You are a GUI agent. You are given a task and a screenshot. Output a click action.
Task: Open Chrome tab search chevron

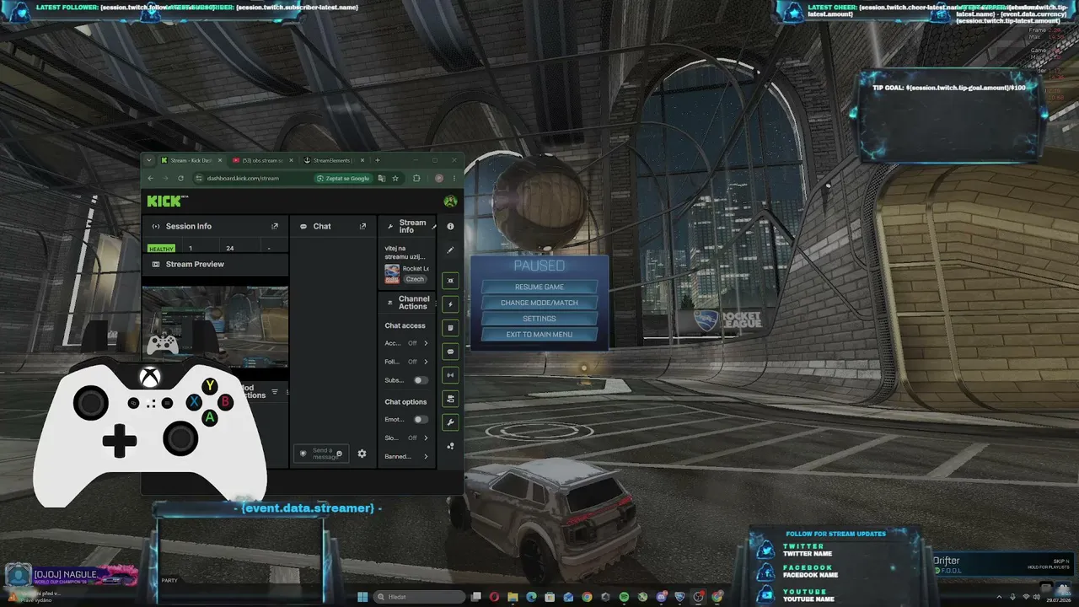point(149,160)
